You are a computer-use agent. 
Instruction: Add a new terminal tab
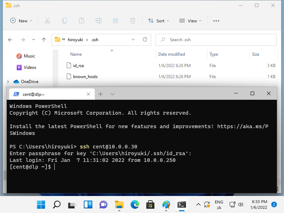pyautogui.click(x=100, y=94)
